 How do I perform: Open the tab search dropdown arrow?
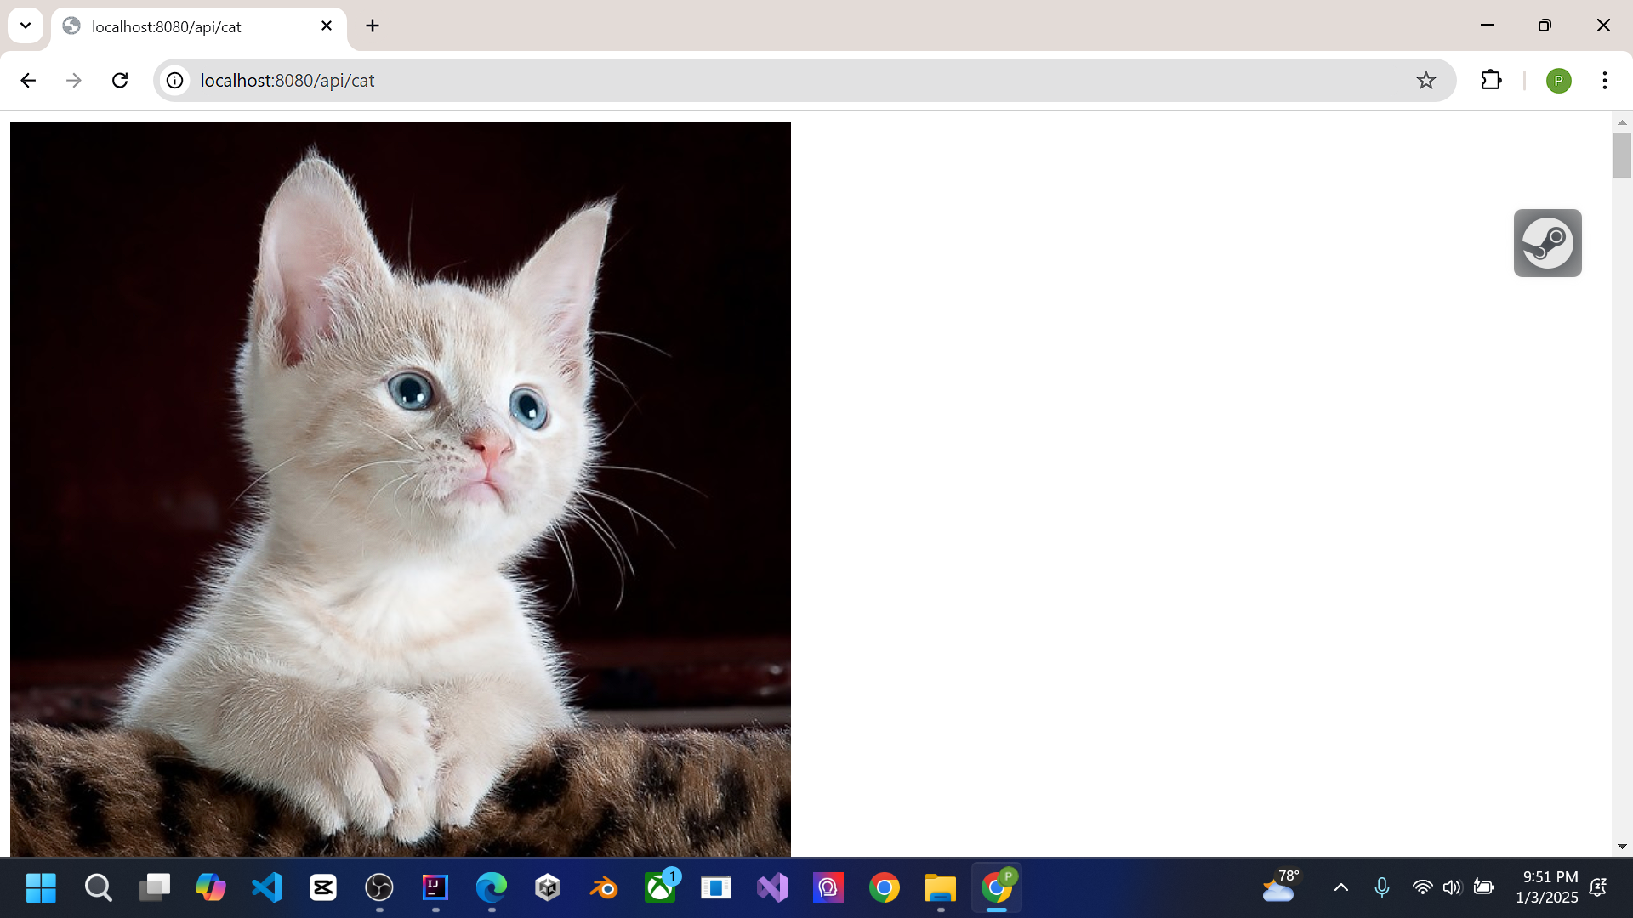point(26,25)
